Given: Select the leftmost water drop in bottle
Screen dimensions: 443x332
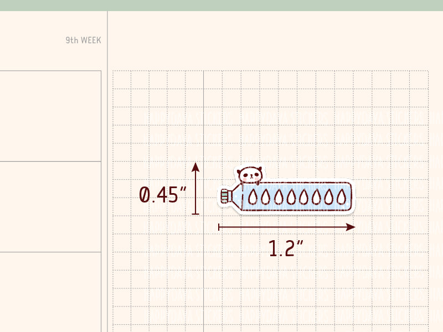Looking at the screenshot, I should (252, 196).
